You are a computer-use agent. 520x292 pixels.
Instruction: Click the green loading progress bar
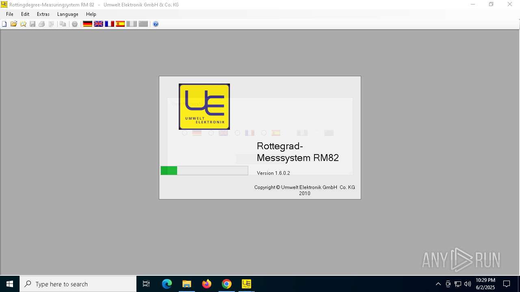[x=204, y=171]
